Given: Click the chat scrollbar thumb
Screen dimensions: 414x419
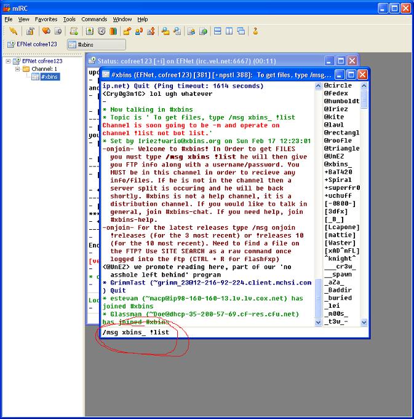Looking at the screenshot, I should (x=318, y=299).
